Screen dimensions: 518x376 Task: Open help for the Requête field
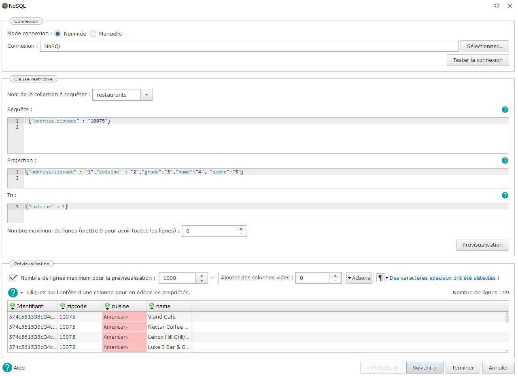pos(505,110)
